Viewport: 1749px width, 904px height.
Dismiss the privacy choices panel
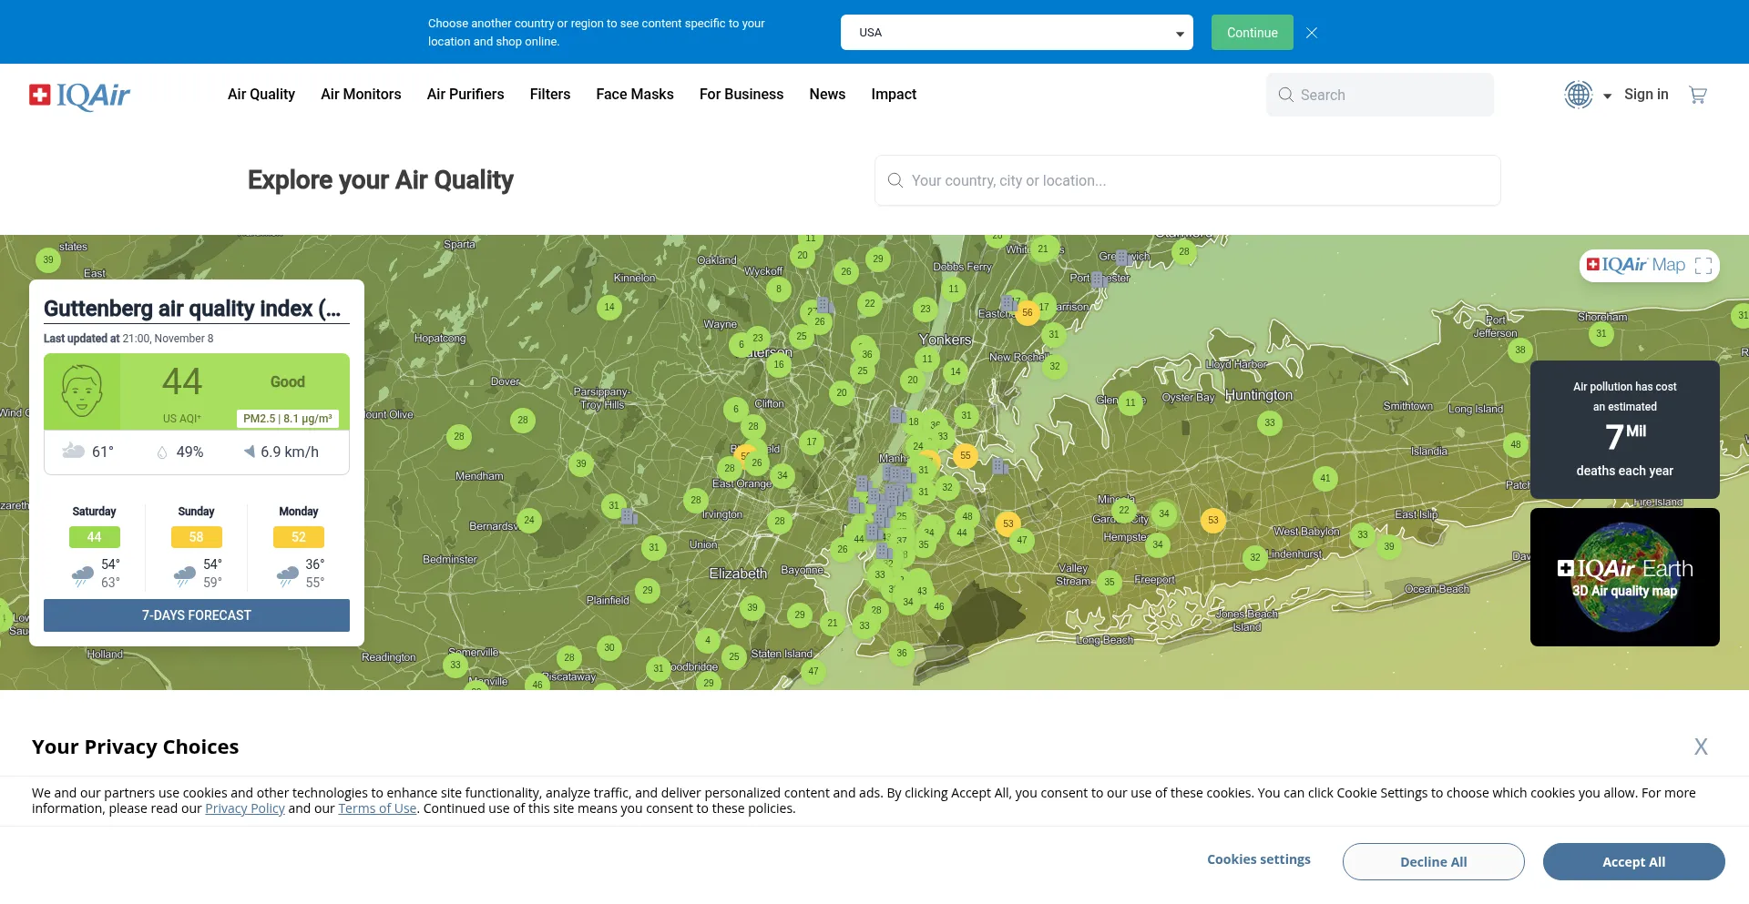(x=1700, y=747)
